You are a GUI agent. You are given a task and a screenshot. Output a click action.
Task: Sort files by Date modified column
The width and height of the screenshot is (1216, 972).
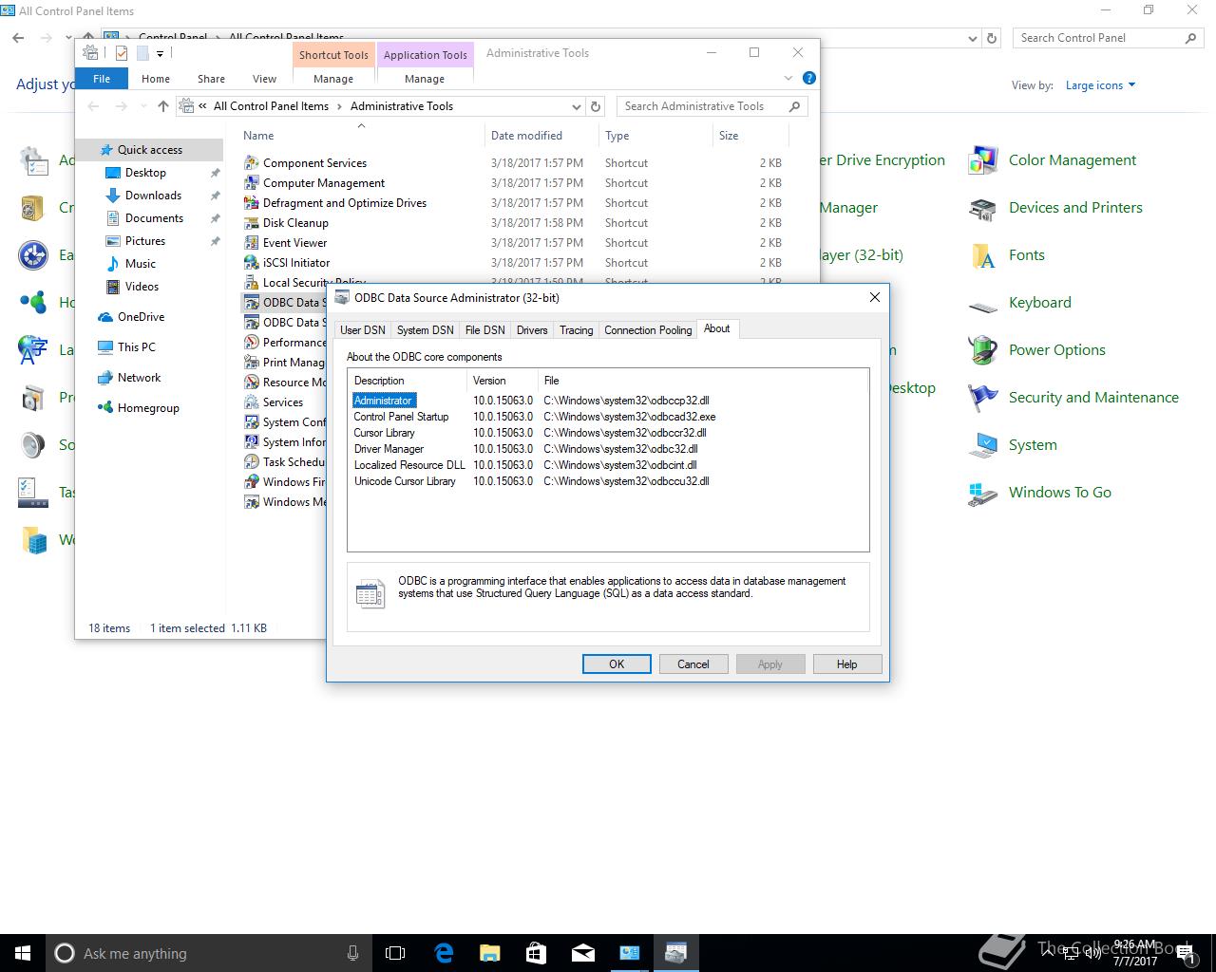(541, 136)
